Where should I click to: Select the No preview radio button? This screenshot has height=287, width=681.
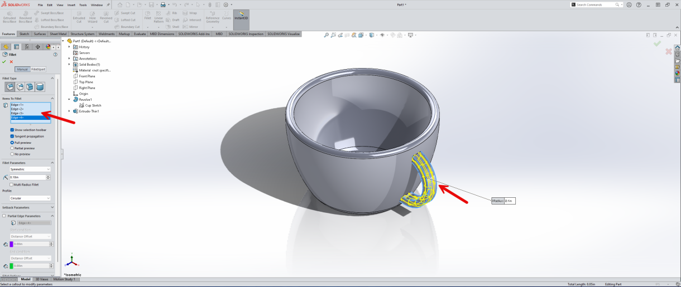tap(12, 154)
